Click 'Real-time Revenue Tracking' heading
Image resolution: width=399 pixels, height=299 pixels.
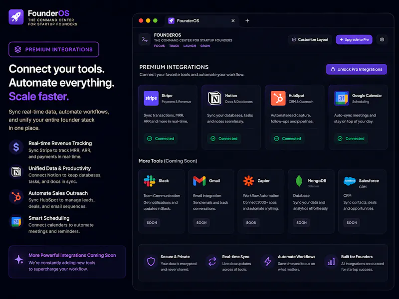pos(60,143)
